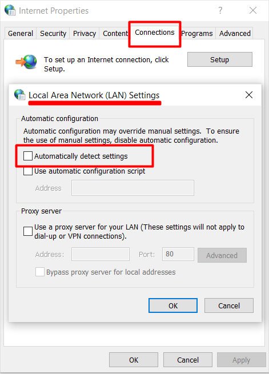Enable Automatically detect settings checkbox
Image resolution: width=269 pixels, height=374 pixels.
28,156
